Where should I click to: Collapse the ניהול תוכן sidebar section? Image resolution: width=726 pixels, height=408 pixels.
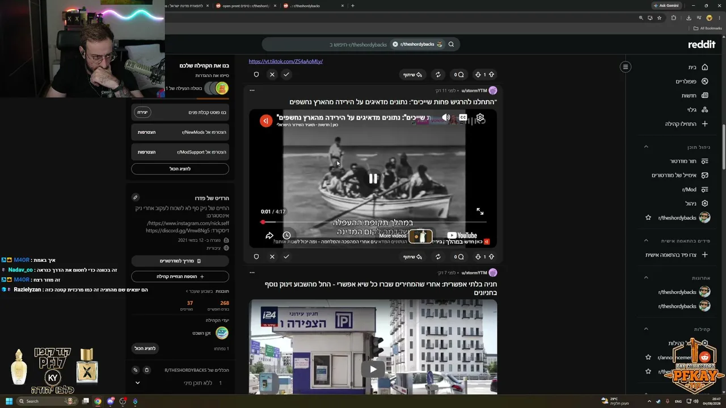(645, 147)
